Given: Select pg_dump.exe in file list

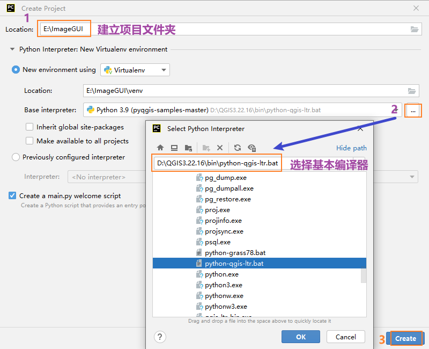Looking at the screenshot, I should tap(260, 178).
